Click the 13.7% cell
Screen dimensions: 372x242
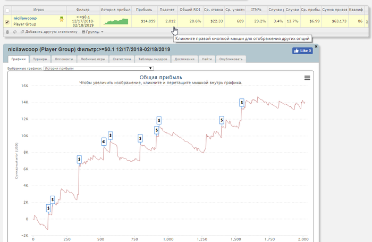point(292,21)
